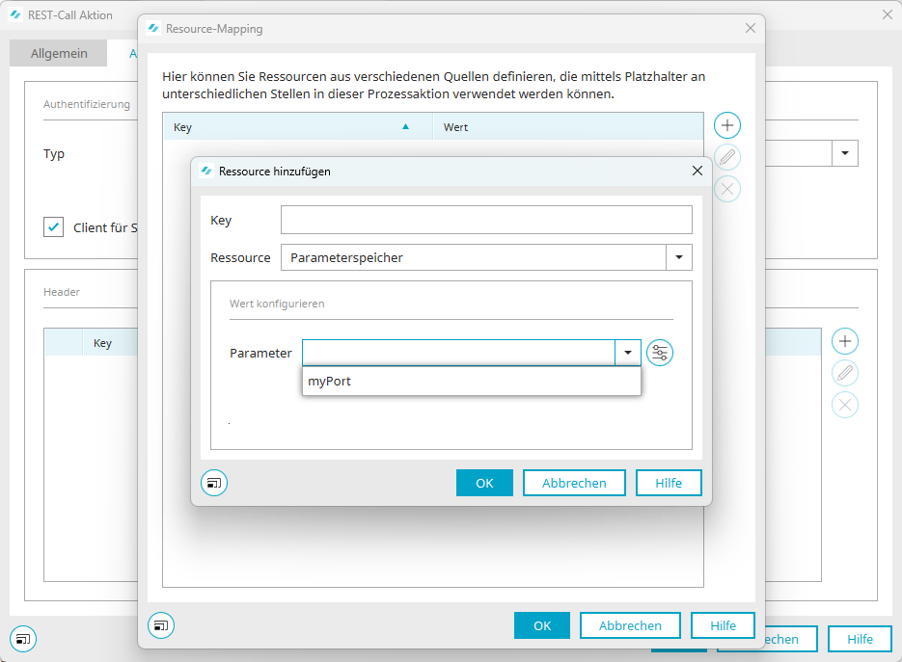
Task: Open Hilfe in Ressource hinzufügen dialog
Action: (x=669, y=483)
